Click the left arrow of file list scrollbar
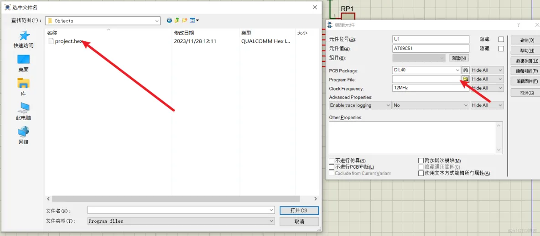 (48, 199)
